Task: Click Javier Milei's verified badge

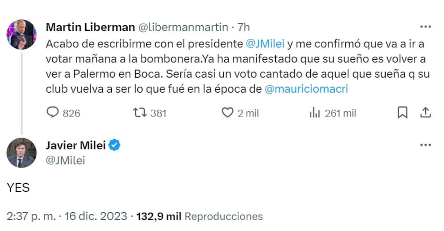Action: coord(115,145)
